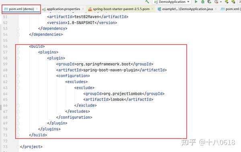Click the org.projectlombok groupId value
The image size is (241, 152).
[x=123, y=94]
